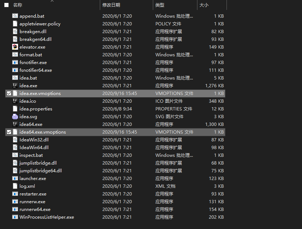The height and width of the screenshot is (229, 302).
Task: Click the fsnotifier.exe icon
Action: pyautogui.click(x=15, y=62)
